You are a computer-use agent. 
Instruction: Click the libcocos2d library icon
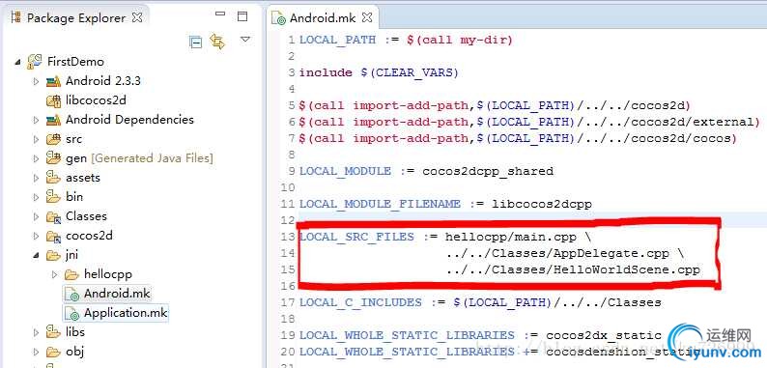coord(53,100)
